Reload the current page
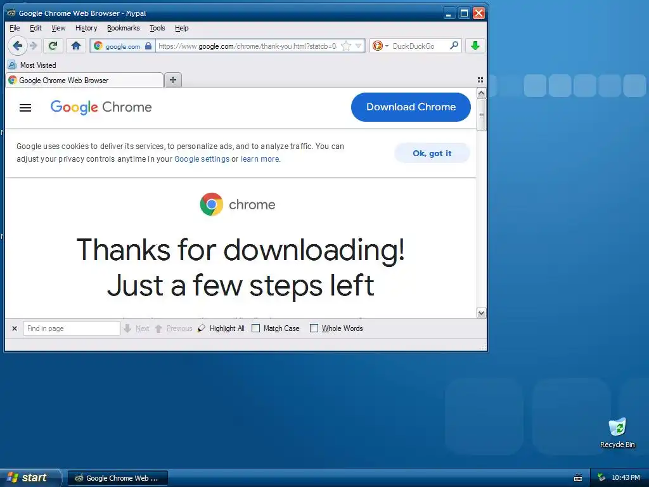This screenshot has width=649, height=487. [53, 46]
